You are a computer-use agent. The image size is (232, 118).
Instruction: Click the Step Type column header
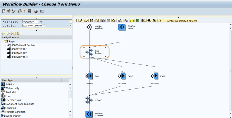click(x=31, y=80)
